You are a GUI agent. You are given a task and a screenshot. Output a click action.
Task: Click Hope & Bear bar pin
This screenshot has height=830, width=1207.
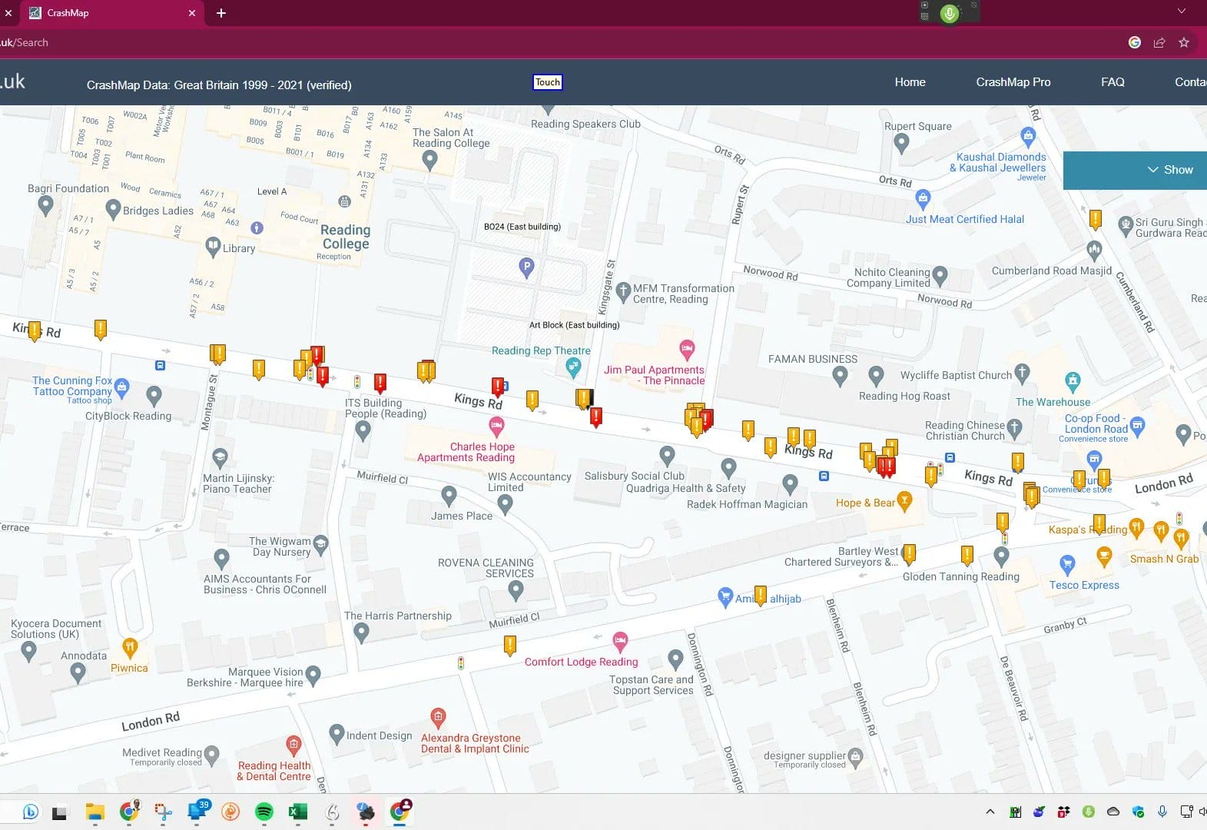click(904, 501)
